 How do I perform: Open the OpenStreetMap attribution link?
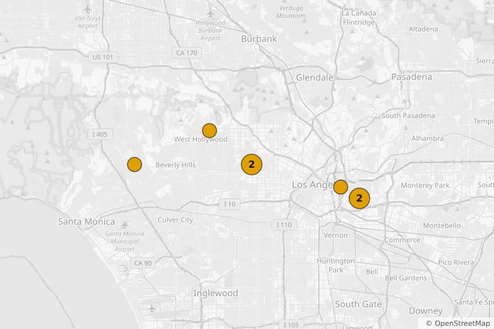pyautogui.click(x=458, y=323)
